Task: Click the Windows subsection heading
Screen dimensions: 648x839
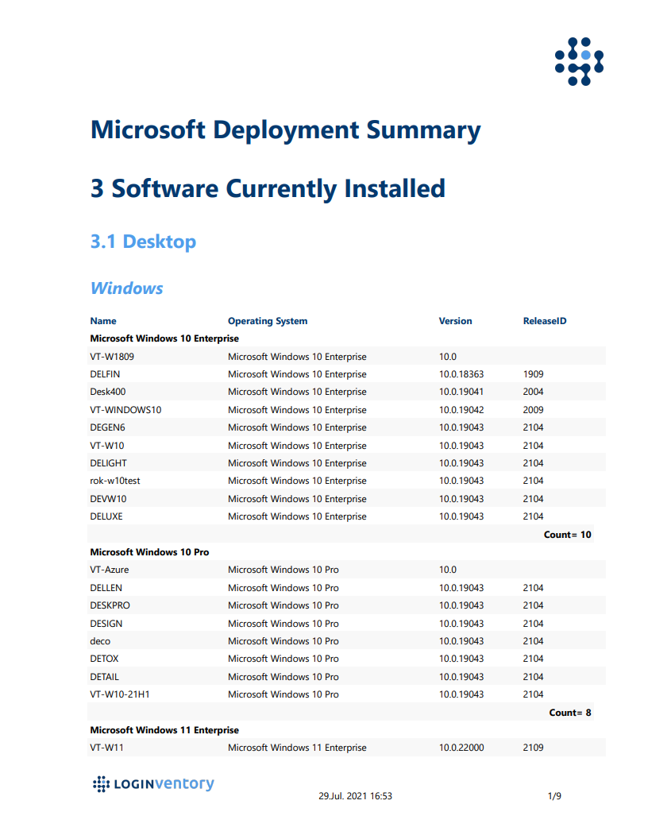Action: 127,288
